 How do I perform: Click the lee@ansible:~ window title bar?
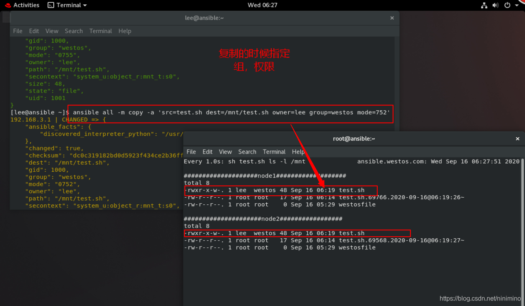click(205, 18)
